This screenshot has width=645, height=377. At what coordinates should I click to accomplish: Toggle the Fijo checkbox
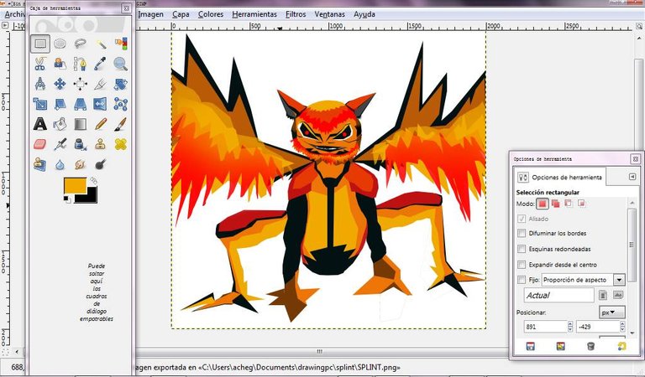522,280
